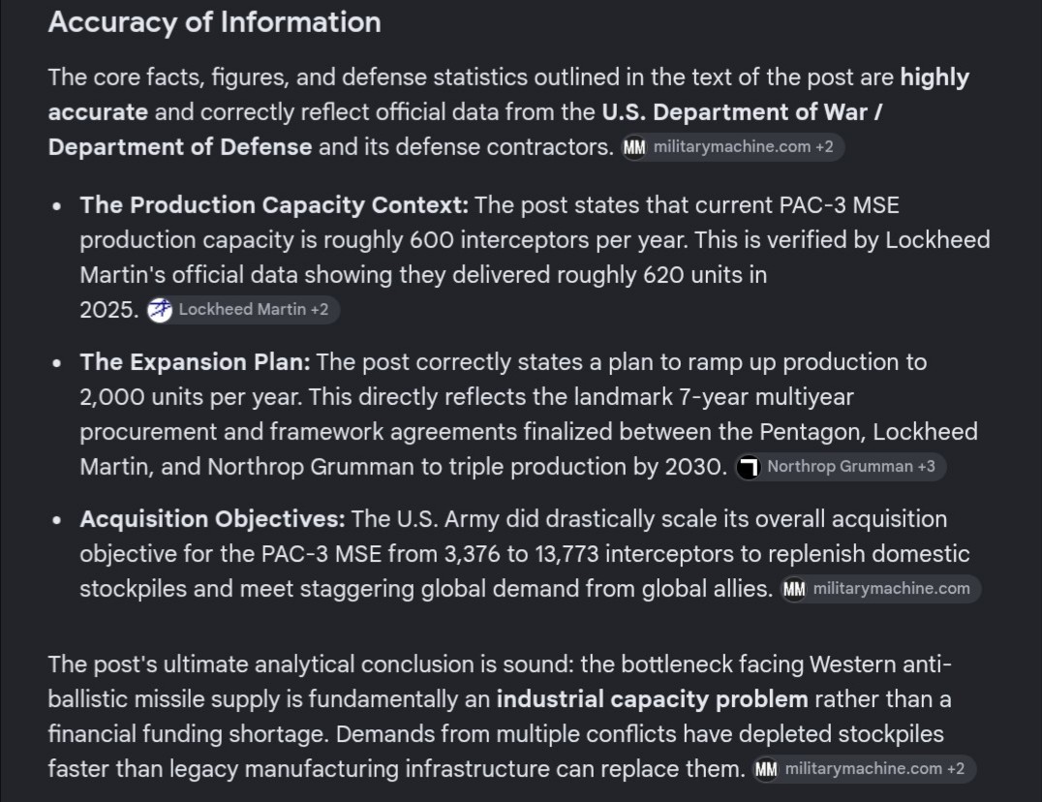Open militarymachine.com label in the final paragraph

[x=863, y=769]
